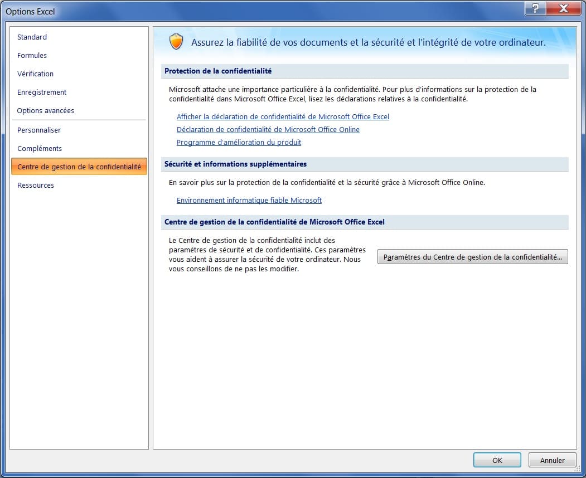Click the Protection de la confidentialité heading
Screen dimensions: 586x478
218,71
